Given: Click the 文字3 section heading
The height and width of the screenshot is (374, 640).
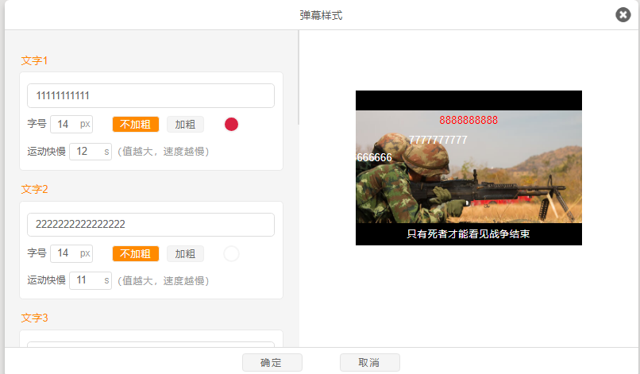Looking at the screenshot, I should tap(34, 318).
